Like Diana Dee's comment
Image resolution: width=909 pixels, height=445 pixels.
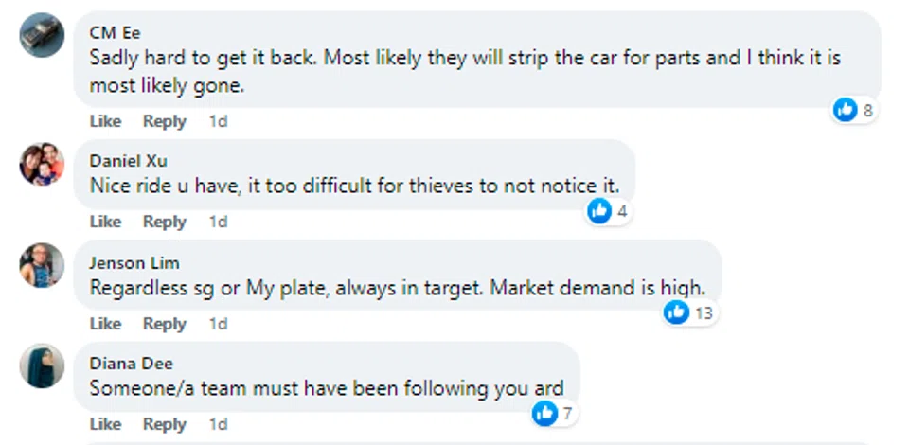(105, 424)
